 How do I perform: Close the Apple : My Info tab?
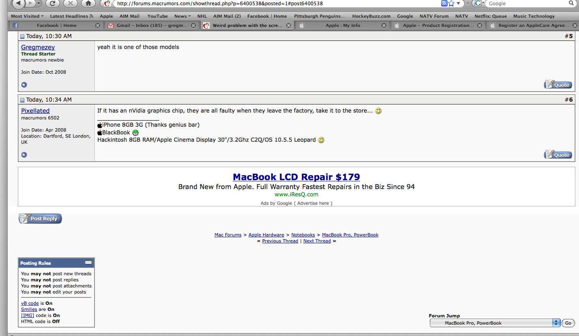[384, 25]
